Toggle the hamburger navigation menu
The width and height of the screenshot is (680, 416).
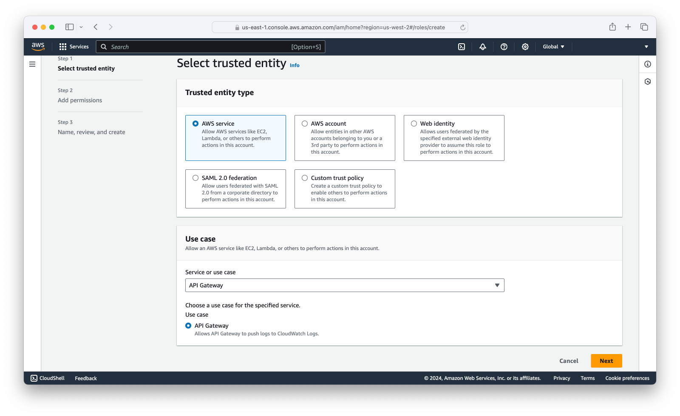32,64
